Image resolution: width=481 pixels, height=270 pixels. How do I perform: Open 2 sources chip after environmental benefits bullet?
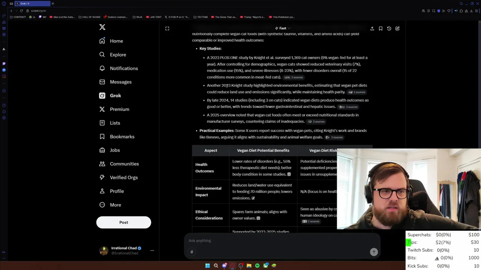tap(357, 92)
